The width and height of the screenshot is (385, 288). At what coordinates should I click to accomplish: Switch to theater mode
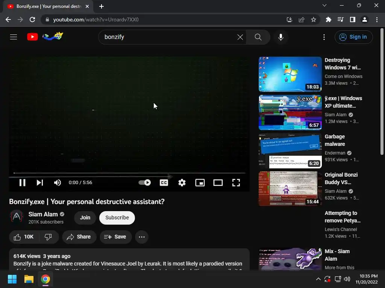(218, 183)
